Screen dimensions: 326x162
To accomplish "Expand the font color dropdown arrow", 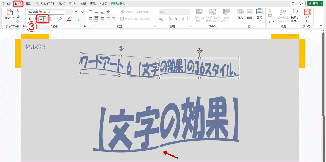I will pyautogui.click(x=73, y=19).
